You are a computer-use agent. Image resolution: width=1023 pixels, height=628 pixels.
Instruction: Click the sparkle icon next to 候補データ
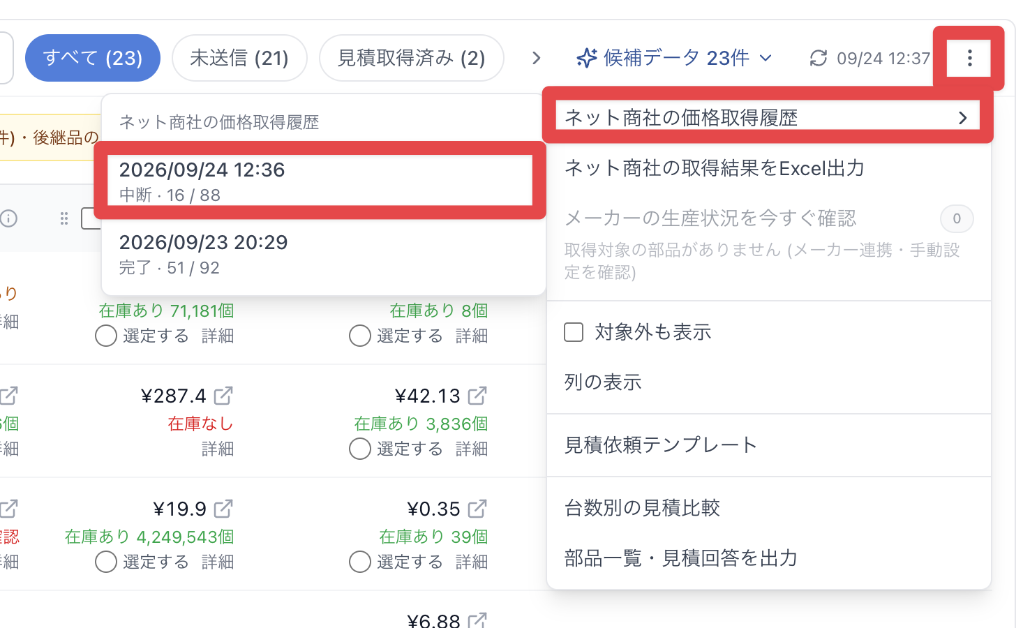586,58
